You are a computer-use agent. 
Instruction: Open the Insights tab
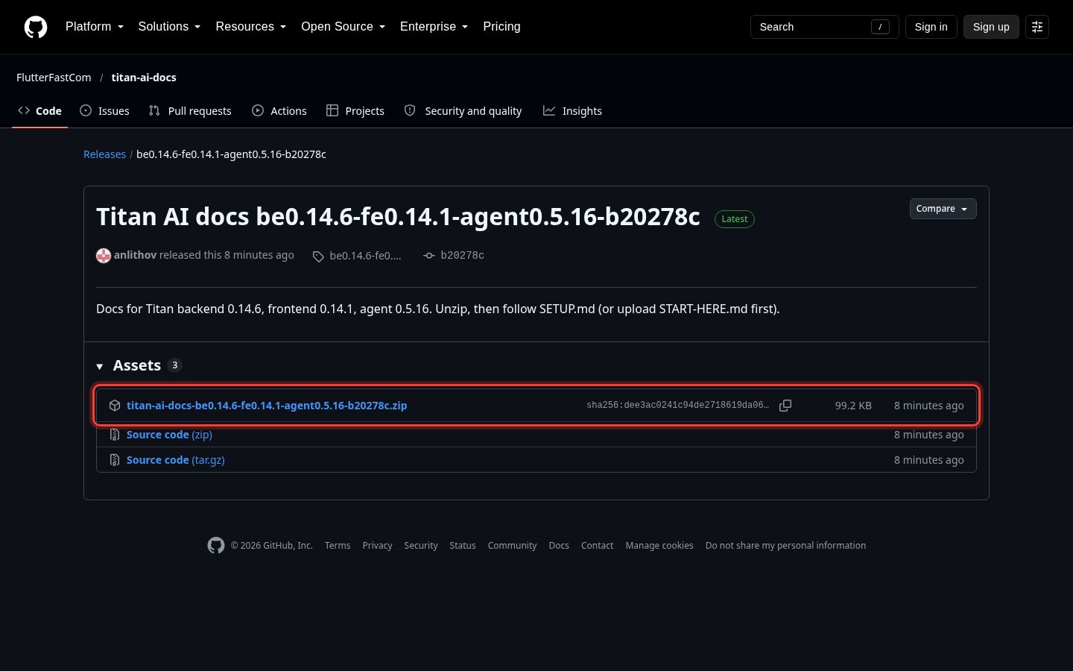pos(572,111)
